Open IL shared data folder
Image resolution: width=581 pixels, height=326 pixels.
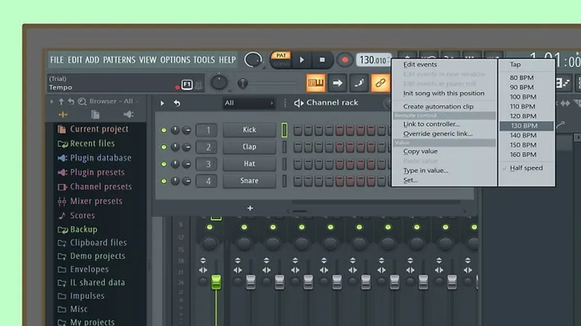point(91,283)
